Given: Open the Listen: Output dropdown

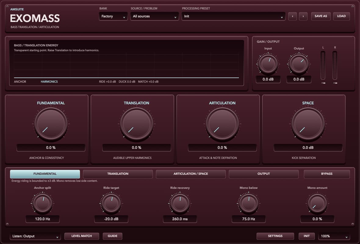Looking at the screenshot, I should pyautogui.click(x=35, y=236).
